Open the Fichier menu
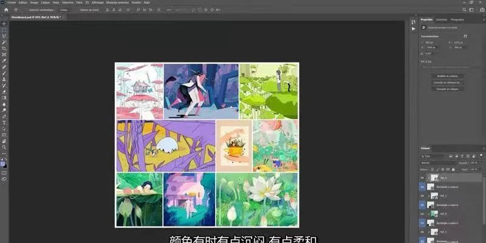 coord(12,2)
